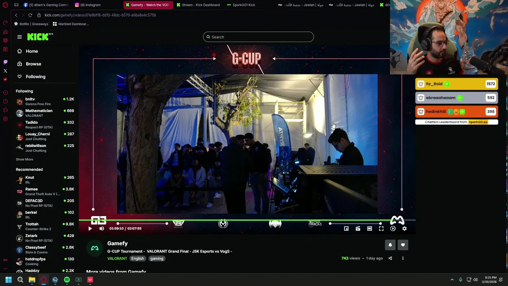Go to Kick homepage via the logo
This screenshot has width=508, height=286.
click(40, 37)
